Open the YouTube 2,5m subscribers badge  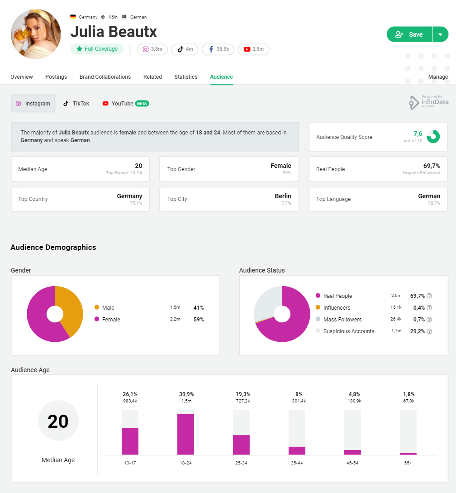[253, 49]
